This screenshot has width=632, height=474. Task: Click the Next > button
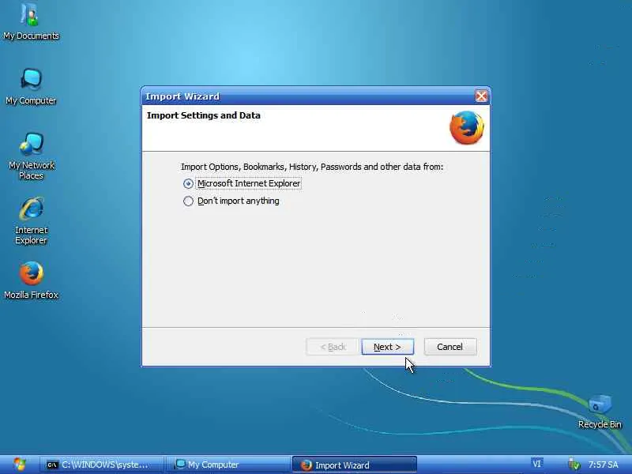point(387,347)
